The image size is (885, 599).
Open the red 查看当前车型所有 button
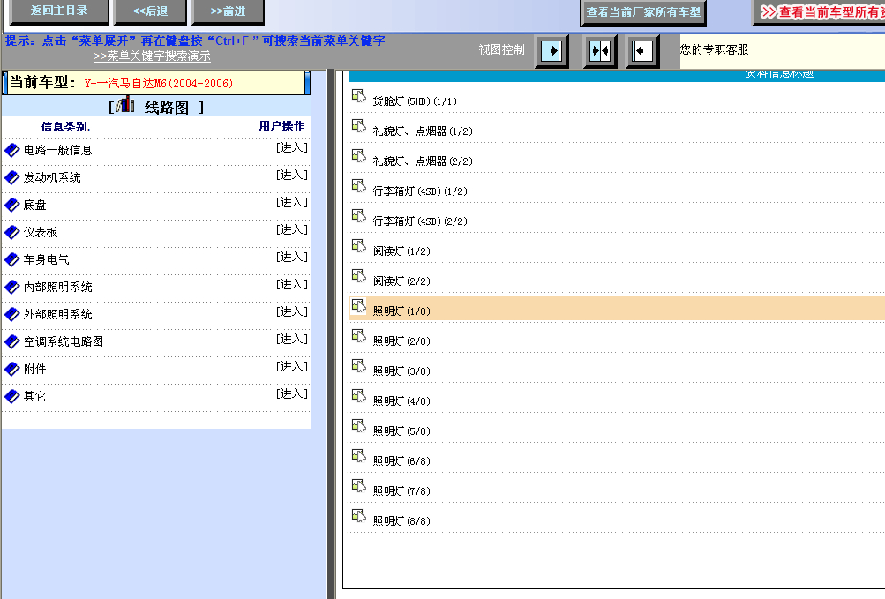click(819, 11)
